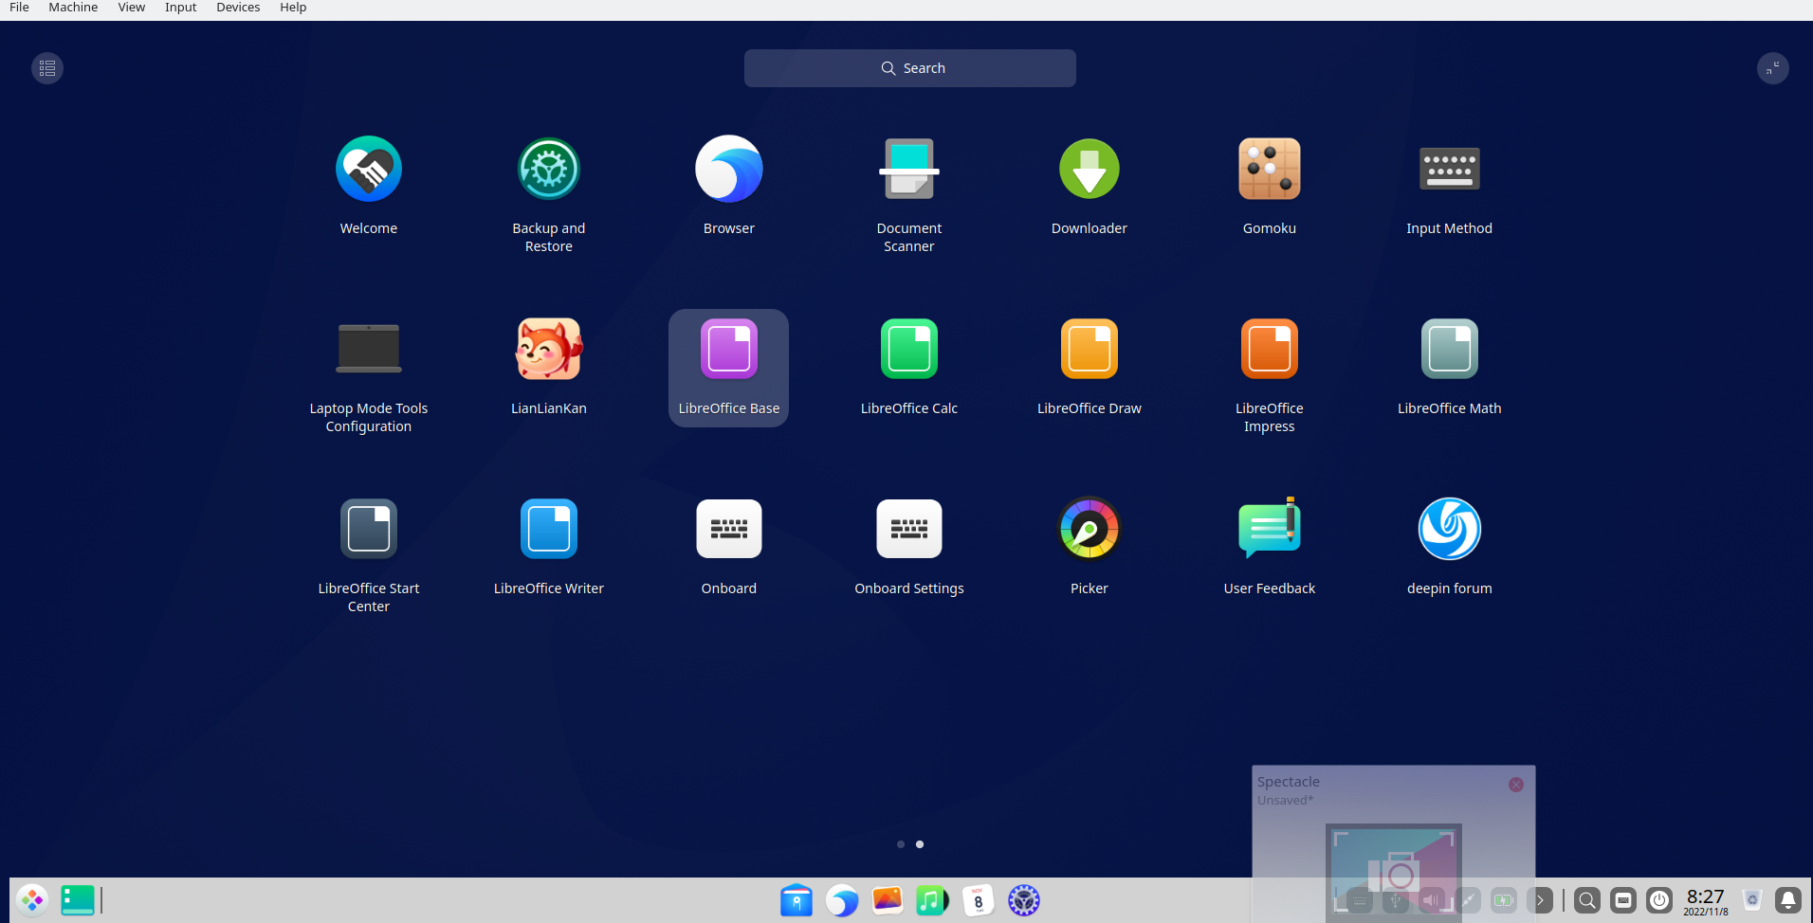
Task: Launch the Picker color tool
Action: click(1089, 529)
